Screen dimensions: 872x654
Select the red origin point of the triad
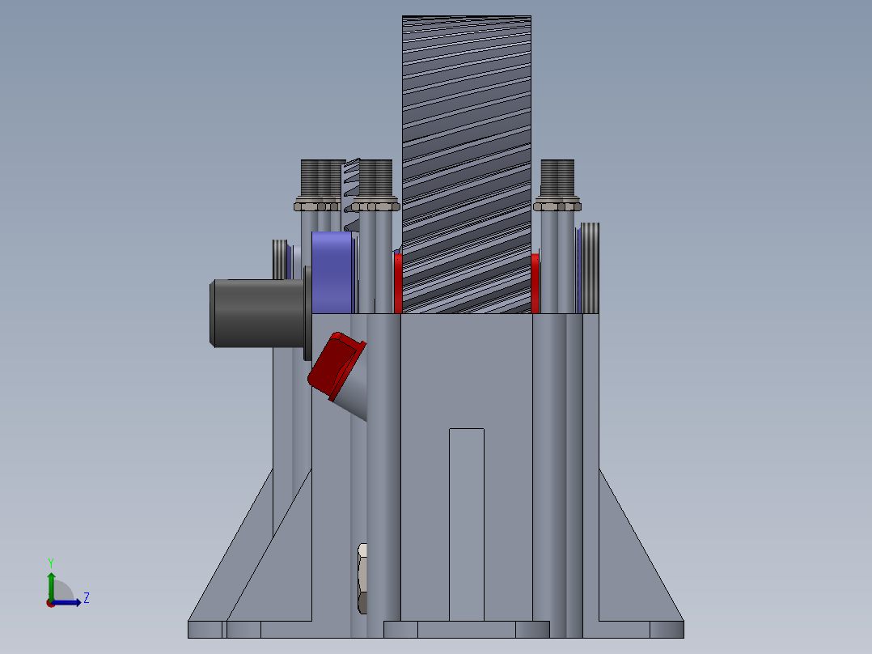[51, 605]
